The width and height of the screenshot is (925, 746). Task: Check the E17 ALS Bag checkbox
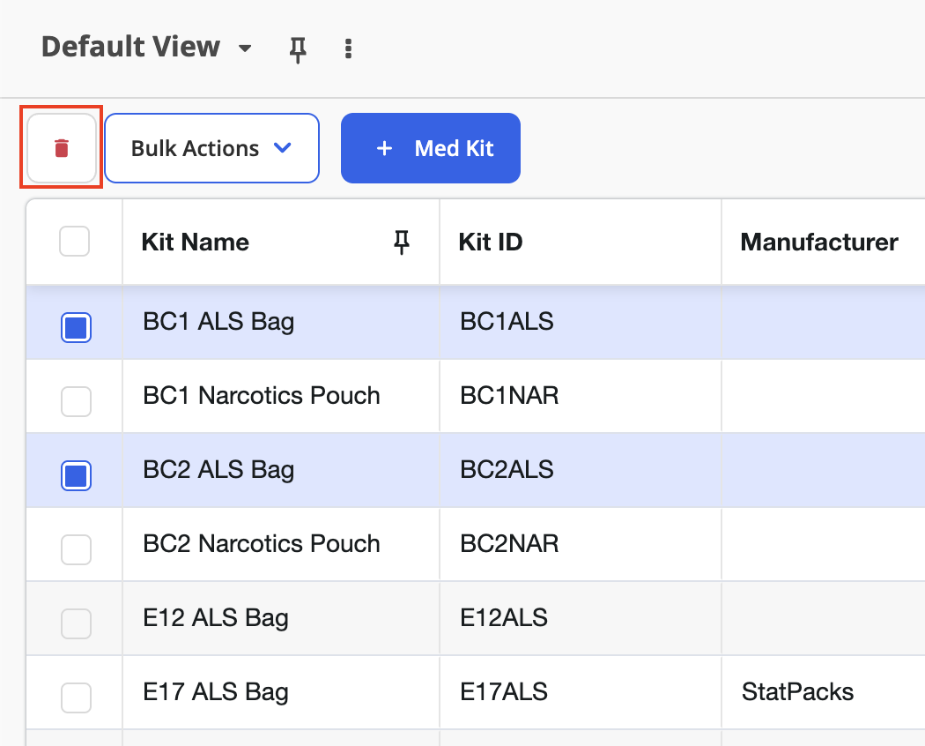point(76,698)
